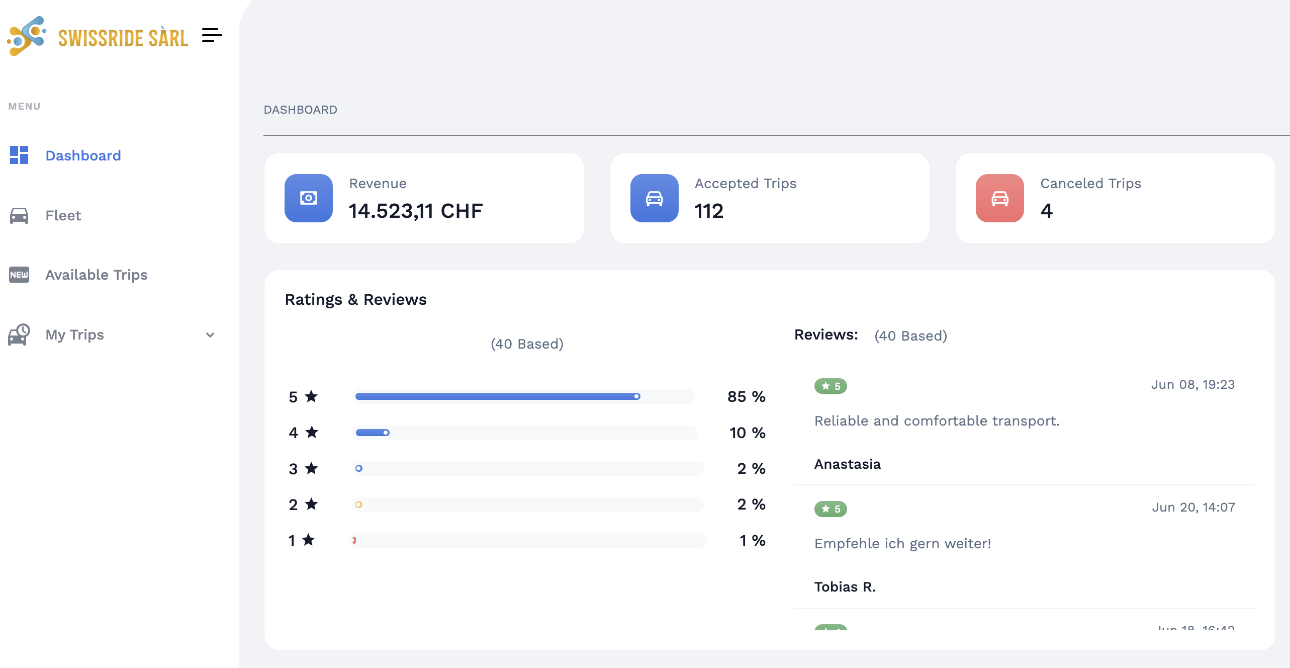Click the 10 % rating percentage
This screenshot has width=1290, height=668.
click(748, 433)
